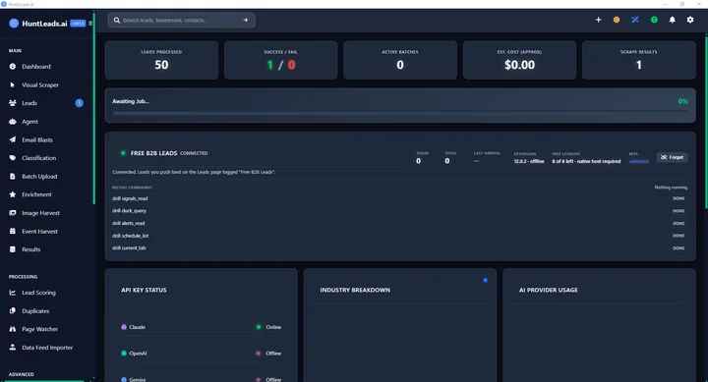Click the sidebar collapse menu icon beside version badge
708x382 pixels.
90,24
